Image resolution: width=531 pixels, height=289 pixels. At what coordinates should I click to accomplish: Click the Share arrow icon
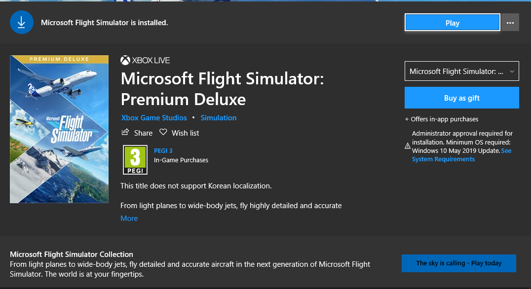[x=125, y=133]
